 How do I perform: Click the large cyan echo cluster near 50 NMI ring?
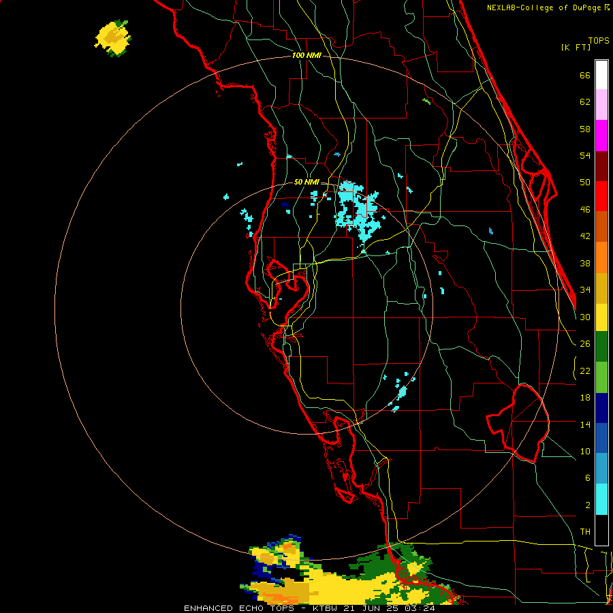[357, 211]
